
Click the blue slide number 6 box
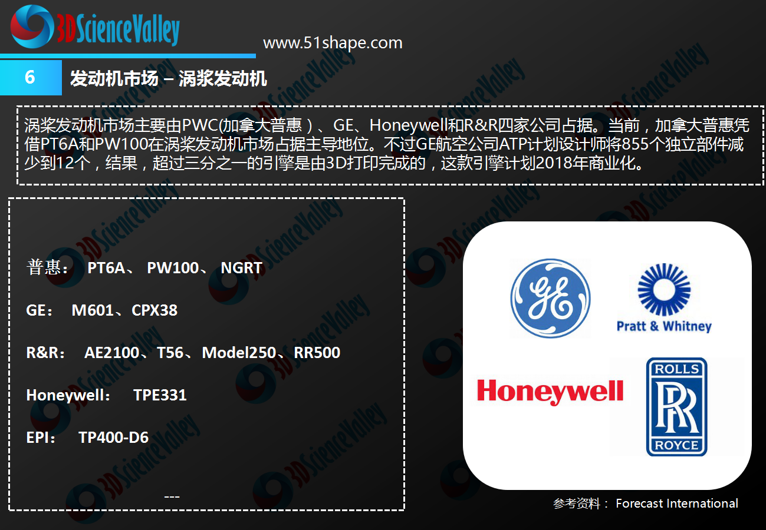coord(31,77)
